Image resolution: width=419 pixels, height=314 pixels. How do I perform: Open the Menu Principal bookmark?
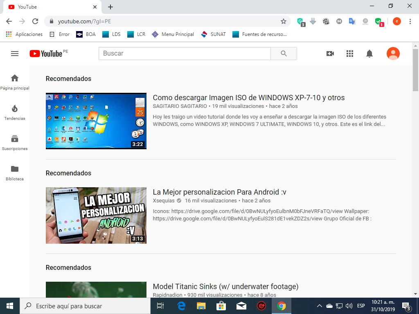[173, 34]
